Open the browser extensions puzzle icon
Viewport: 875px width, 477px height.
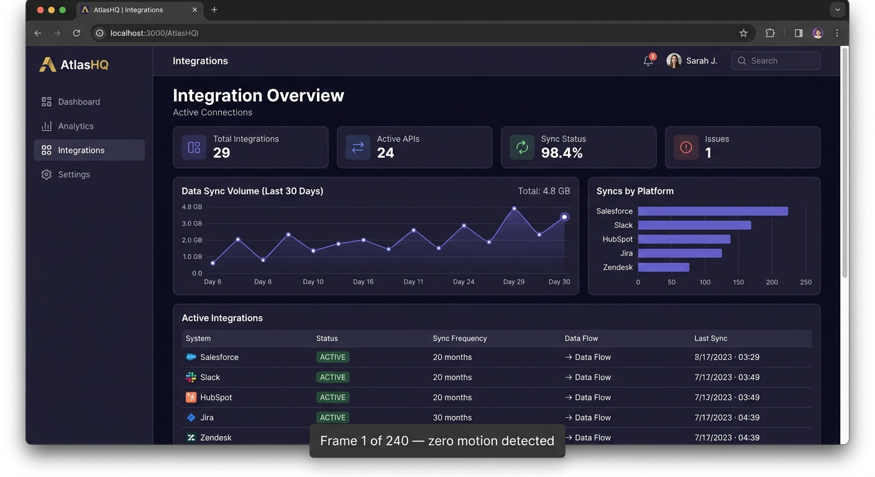[770, 33]
